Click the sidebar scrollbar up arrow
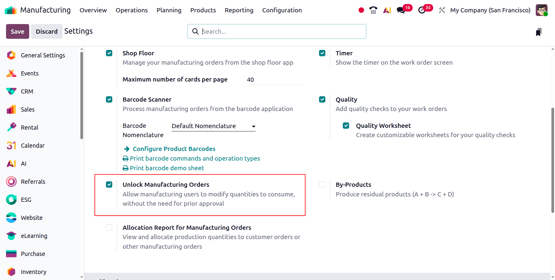 [x=82, y=49]
